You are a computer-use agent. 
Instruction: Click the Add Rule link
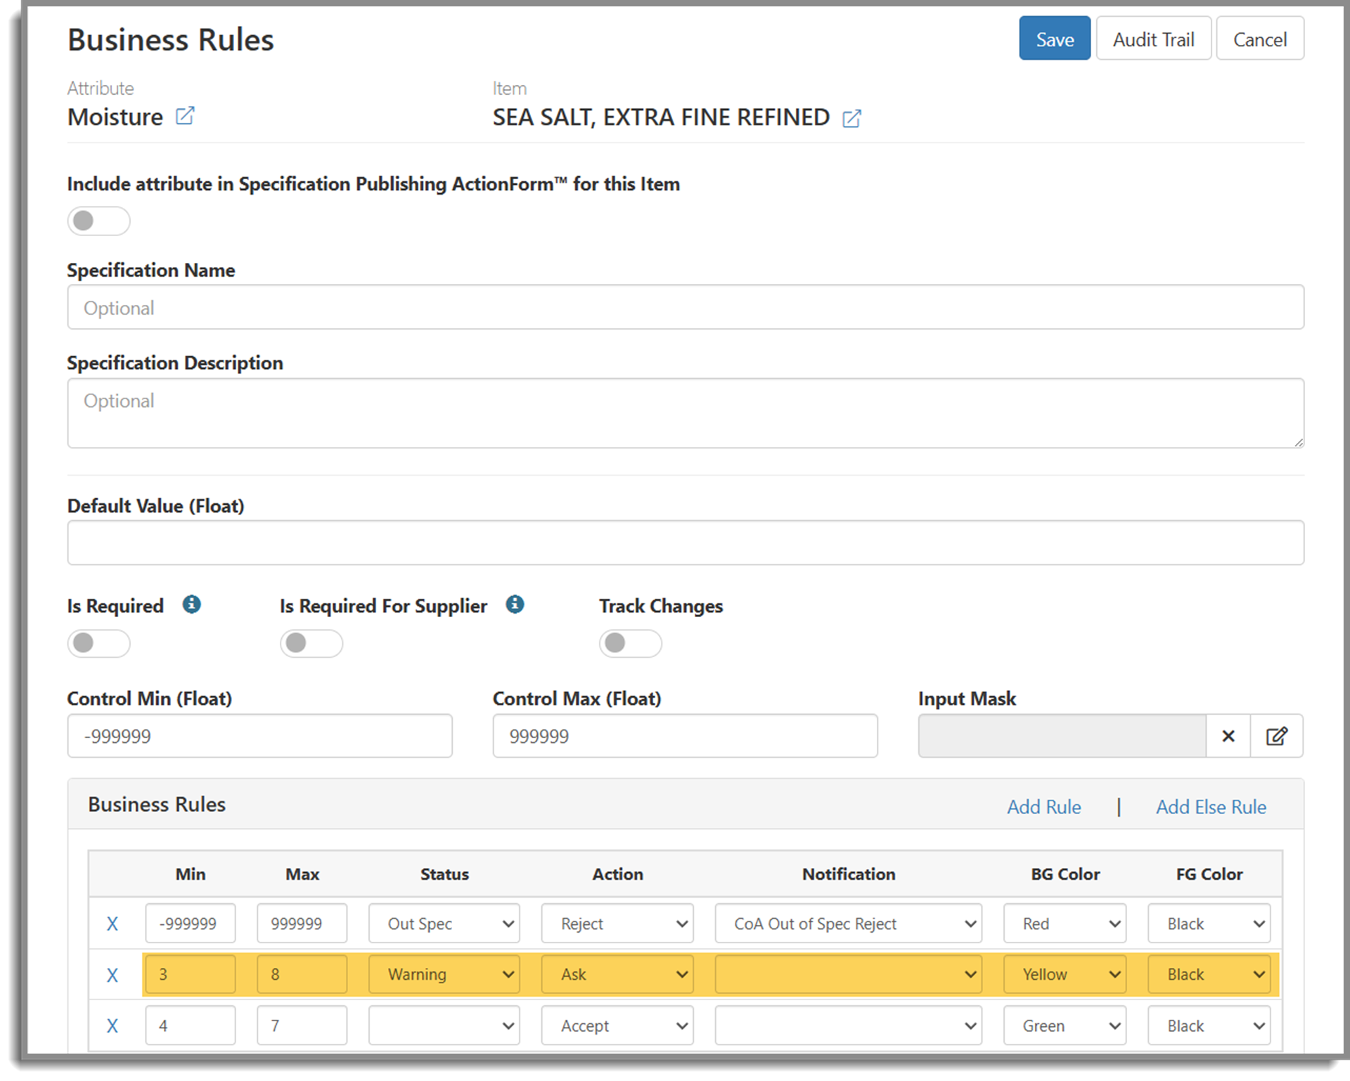pyautogui.click(x=1044, y=807)
